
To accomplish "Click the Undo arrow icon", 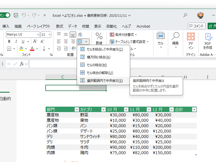I will (24, 15).
